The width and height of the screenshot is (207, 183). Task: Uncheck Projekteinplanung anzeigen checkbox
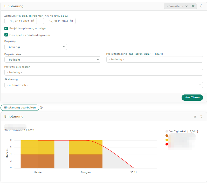click(6, 28)
